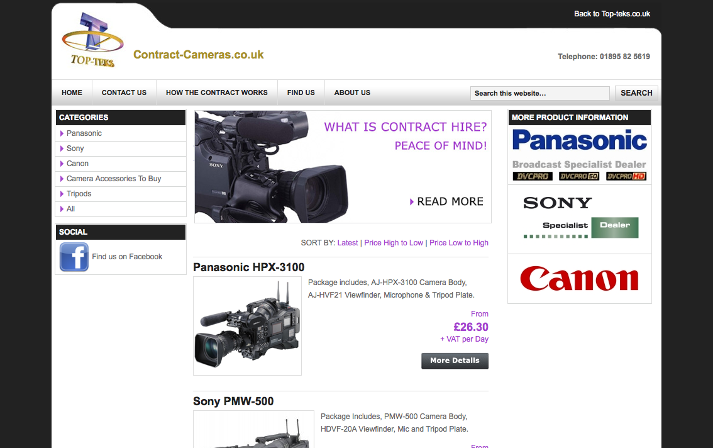Sort products by Latest
This screenshot has height=448, width=713.
coord(348,243)
